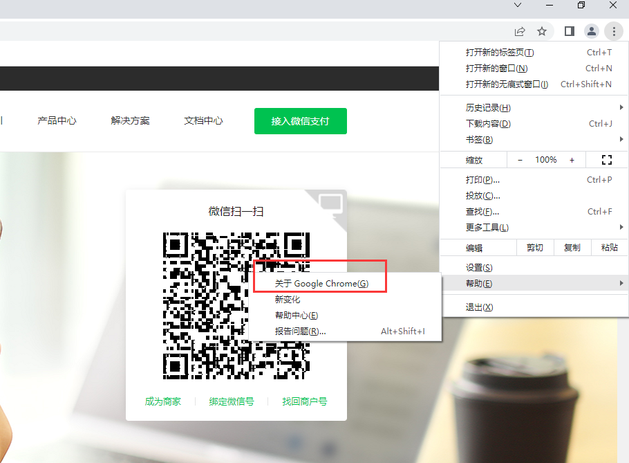This screenshot has width=629, height=463.
Task: Expand the 帮助(E) submenu
Action: point(534,283)
